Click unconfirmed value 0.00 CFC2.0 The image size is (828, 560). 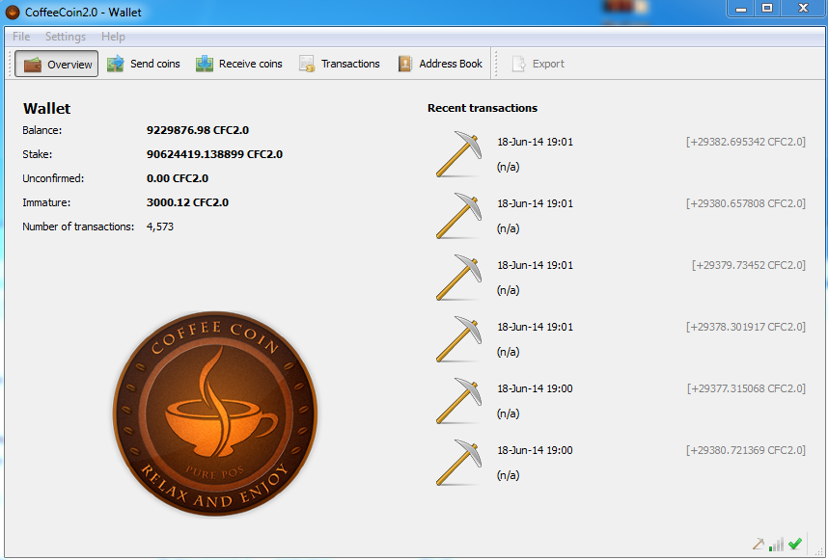click(178, 178)
